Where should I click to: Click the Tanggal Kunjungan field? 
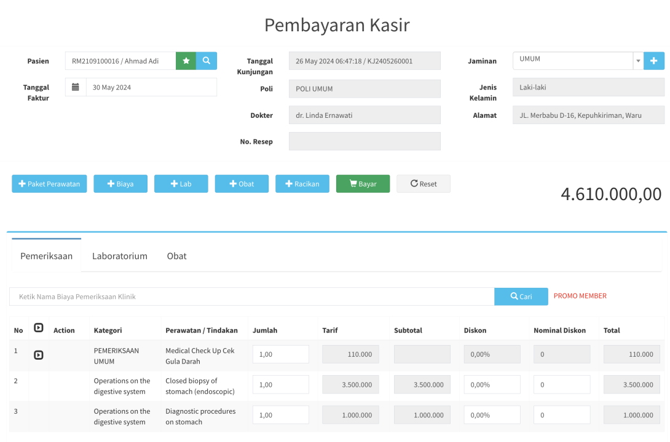(x=365, y=61)
